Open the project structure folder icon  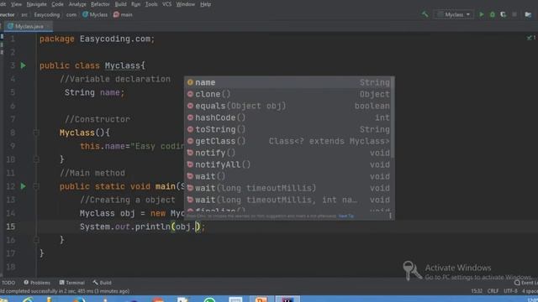tap(528, 14)
